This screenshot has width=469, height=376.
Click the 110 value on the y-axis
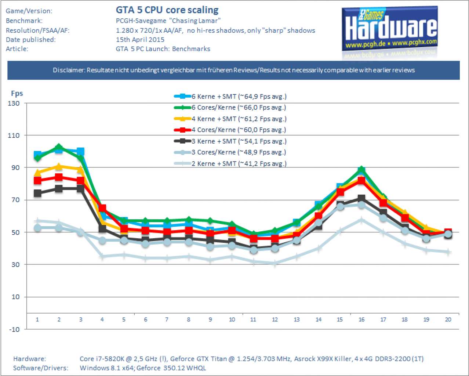pos(14,135)
